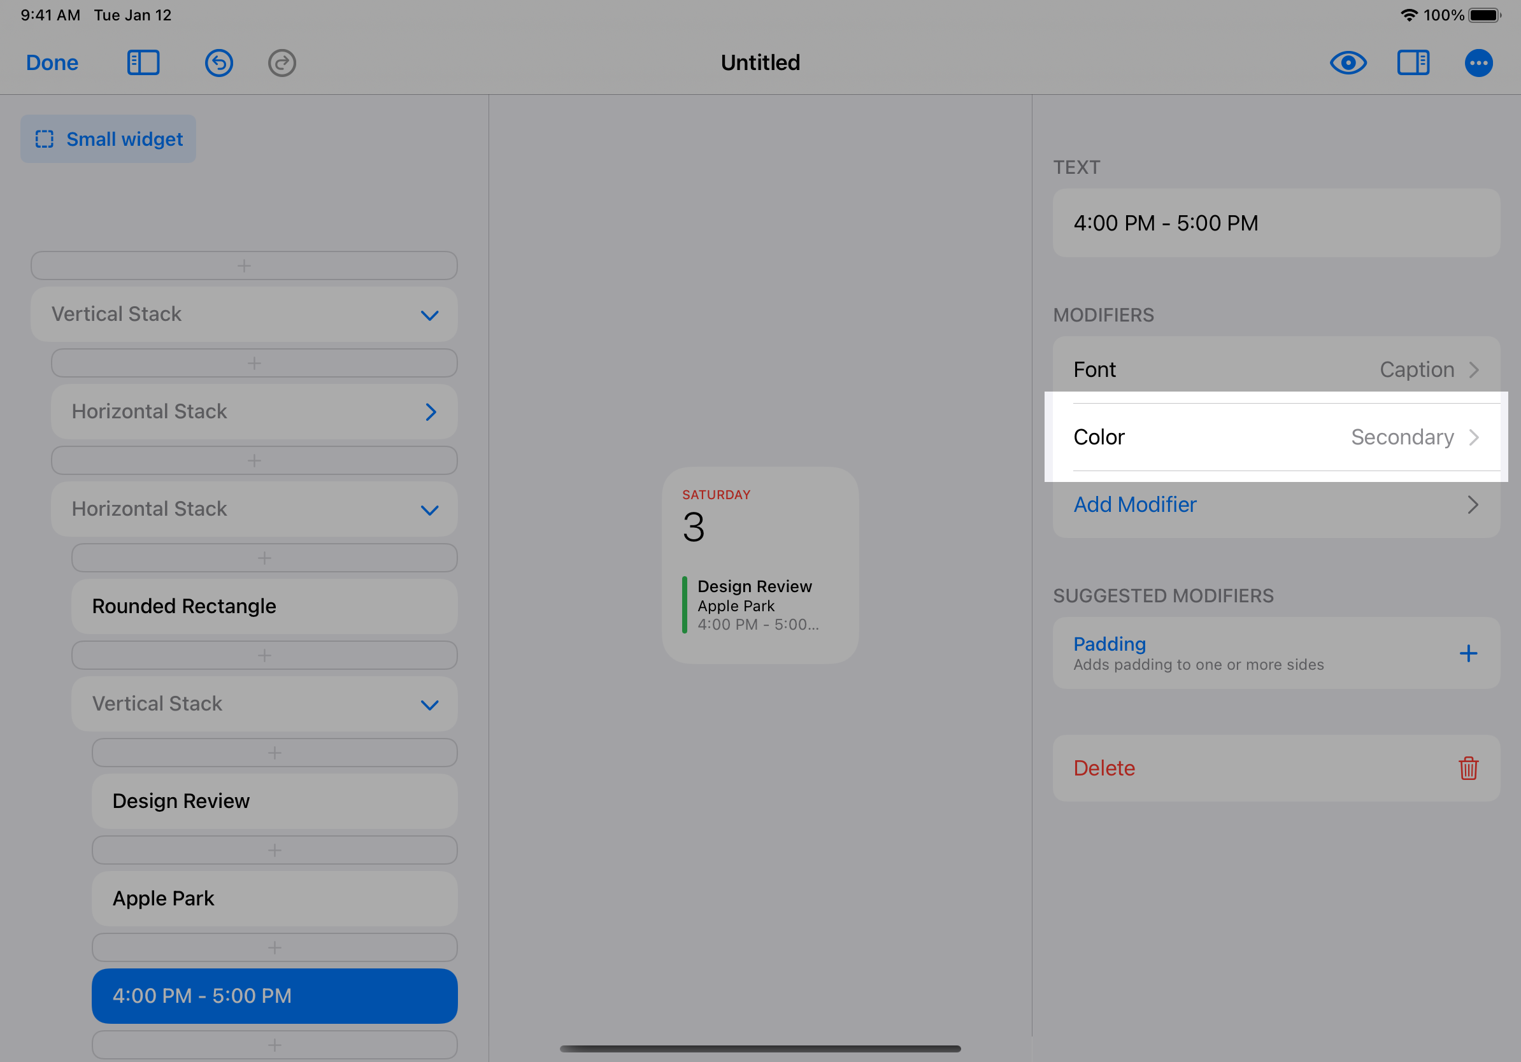Tap the Done button
Screen dimensions: 1521x1062
(52, 63)
